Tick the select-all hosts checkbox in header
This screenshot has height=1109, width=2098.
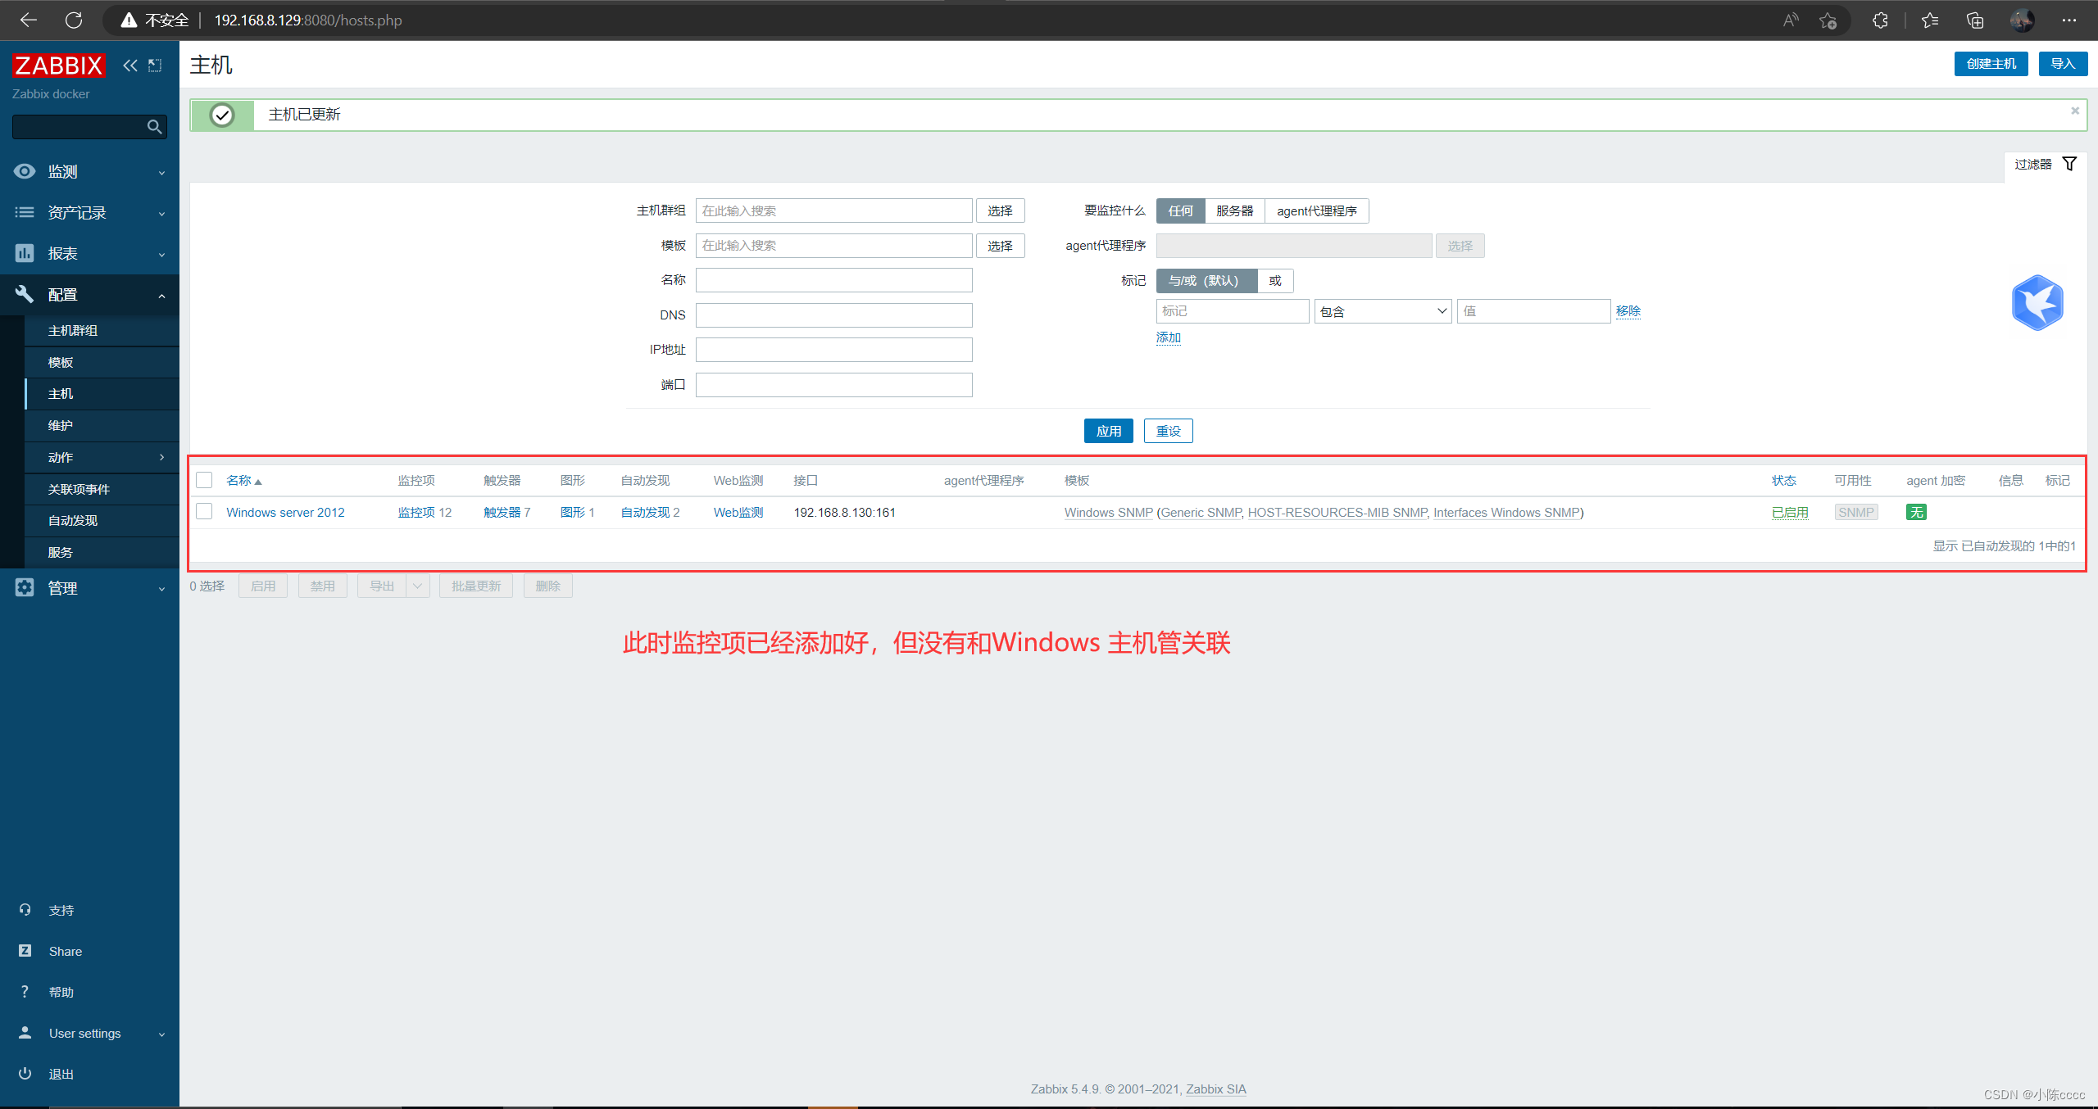click(205, 480)
